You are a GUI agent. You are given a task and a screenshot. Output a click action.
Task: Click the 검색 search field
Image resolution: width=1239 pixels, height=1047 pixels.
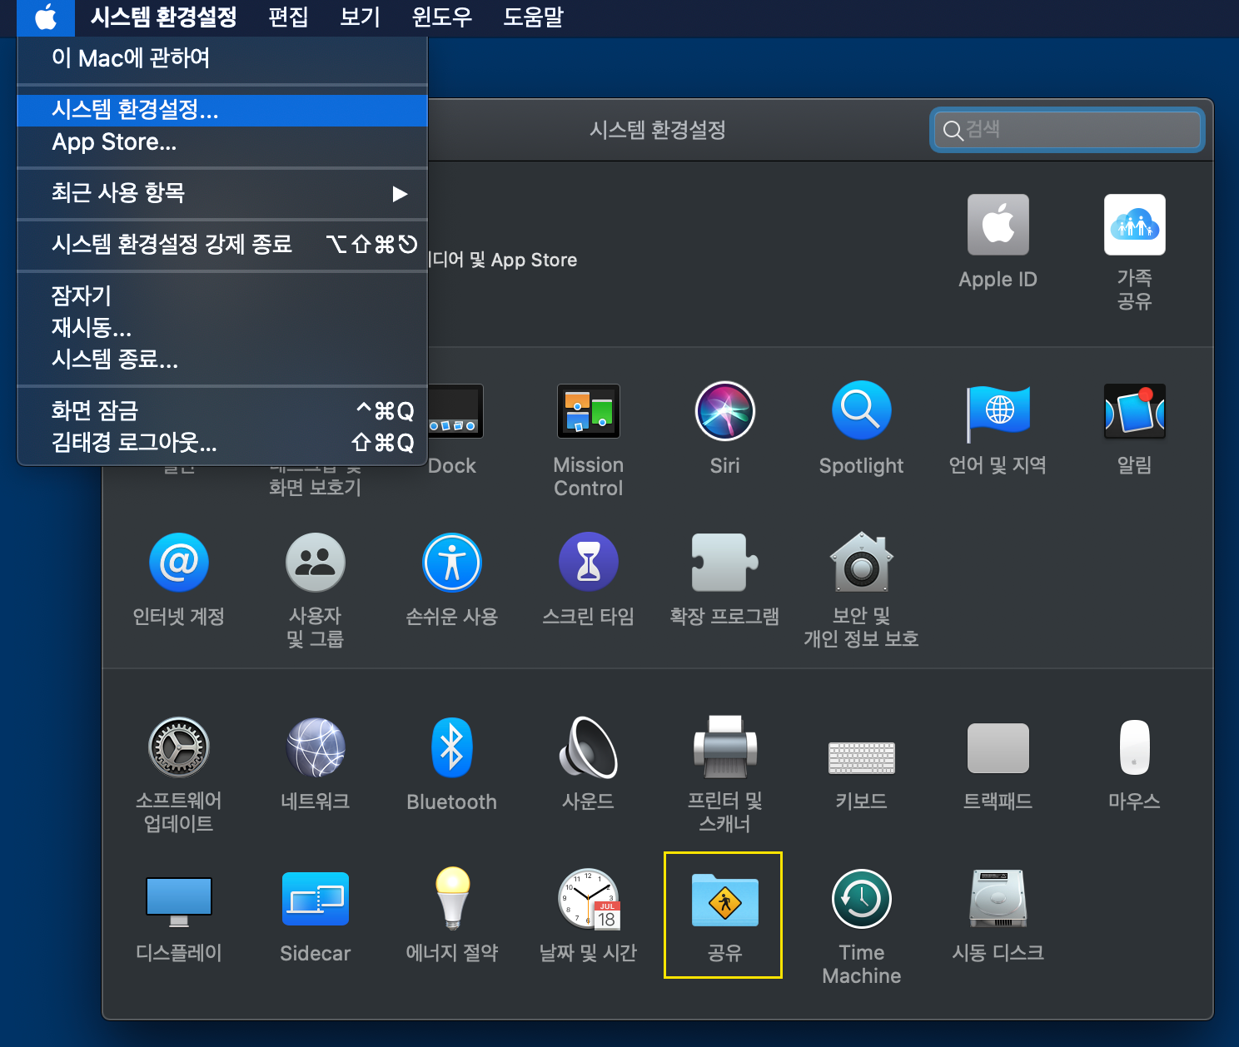click(1067, 130)
